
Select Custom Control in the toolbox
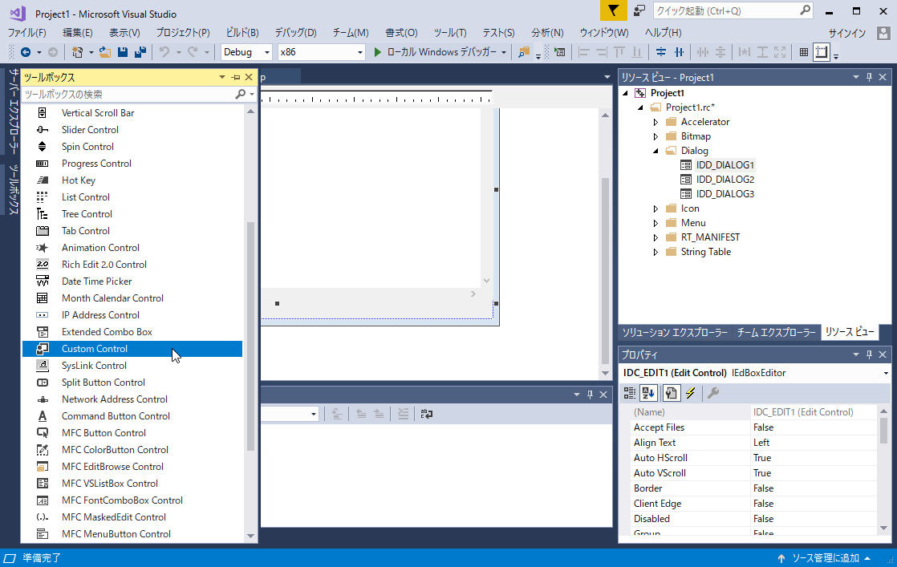coord(132,349)
